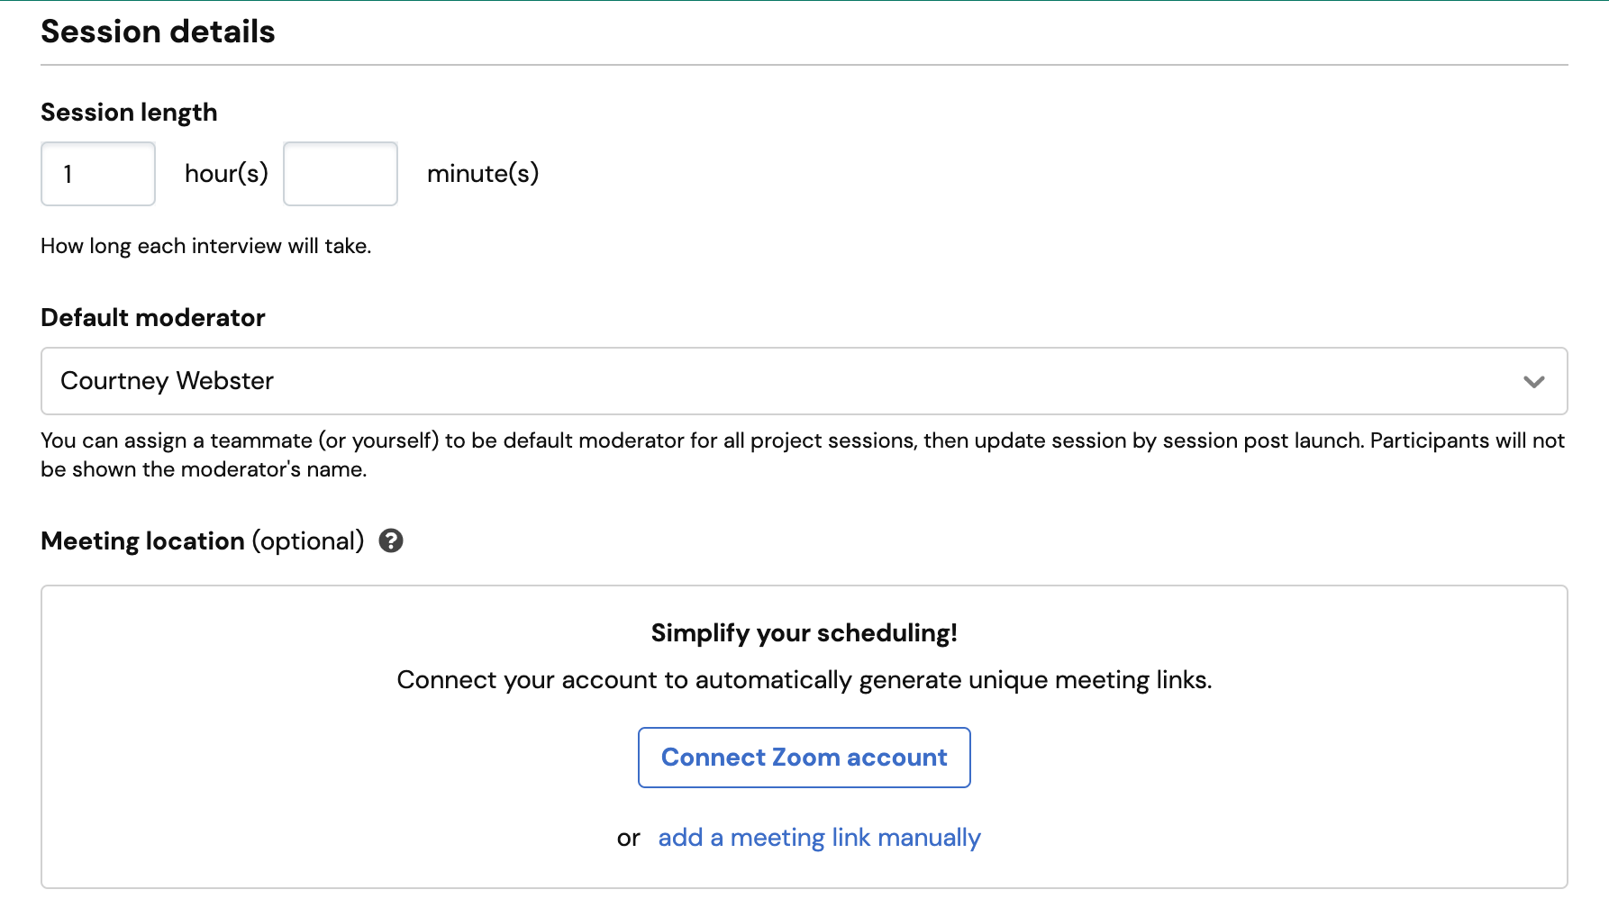The width and height of the screenshot is (1609, 908).
Task: Click the Session length label
Action: point(129,113)
